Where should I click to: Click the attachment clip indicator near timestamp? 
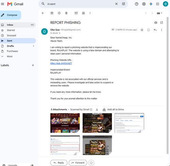pyautogui.click(x=113, y=30)
